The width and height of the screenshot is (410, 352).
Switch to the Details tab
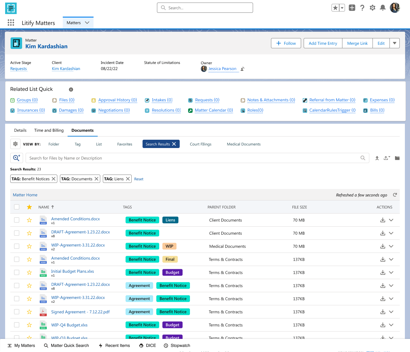(20, 130)
